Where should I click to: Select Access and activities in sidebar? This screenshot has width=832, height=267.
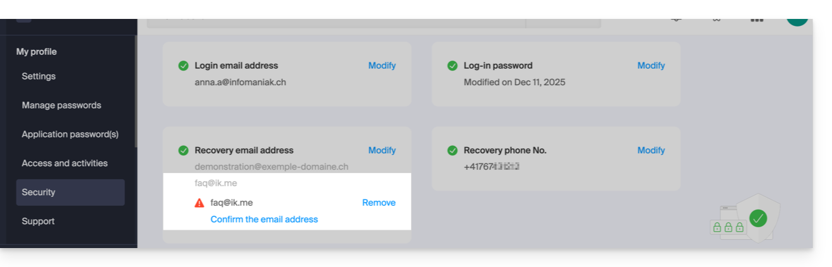(x=64, y=163)
